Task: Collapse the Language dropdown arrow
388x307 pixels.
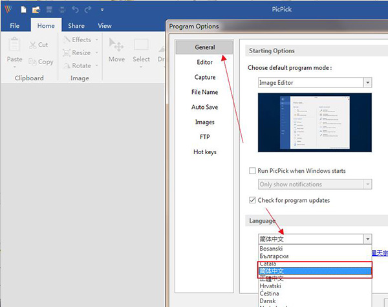Action: click(367, 239)
